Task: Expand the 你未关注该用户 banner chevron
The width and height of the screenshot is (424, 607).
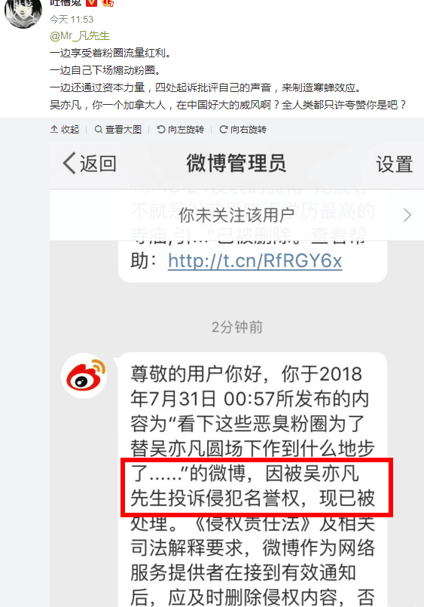Action: click(x=407, y=215)
